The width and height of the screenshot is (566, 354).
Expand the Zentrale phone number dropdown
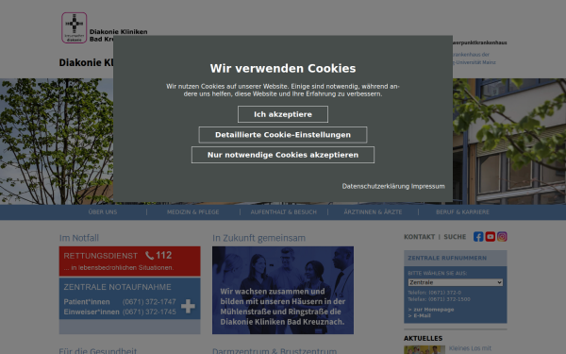pos(456,282)
